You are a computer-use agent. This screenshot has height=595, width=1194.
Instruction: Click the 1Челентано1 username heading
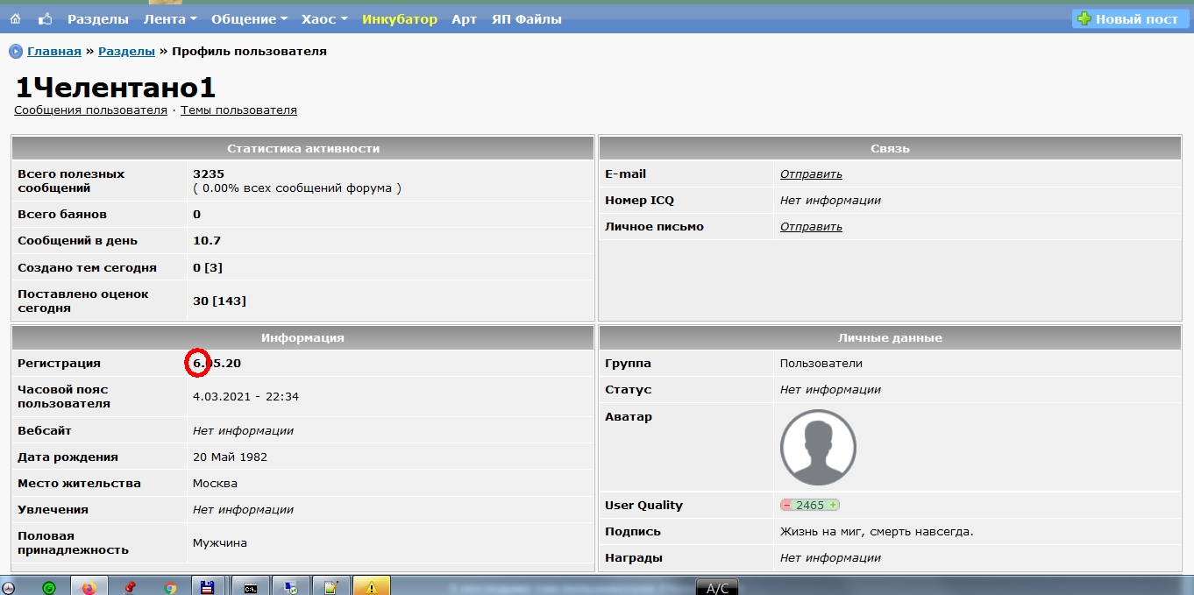(116, 88)
